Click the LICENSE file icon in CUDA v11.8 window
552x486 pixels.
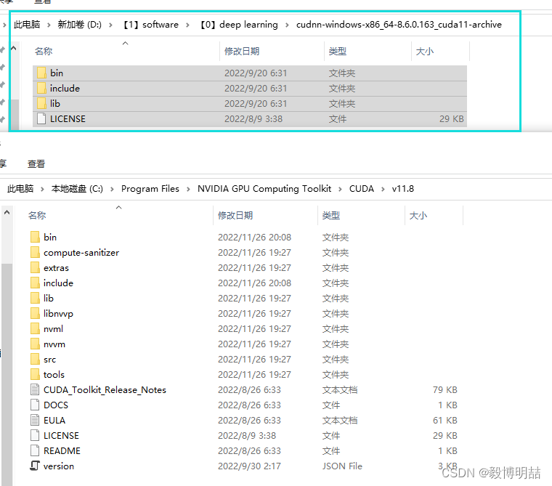[x=35, y=436]
